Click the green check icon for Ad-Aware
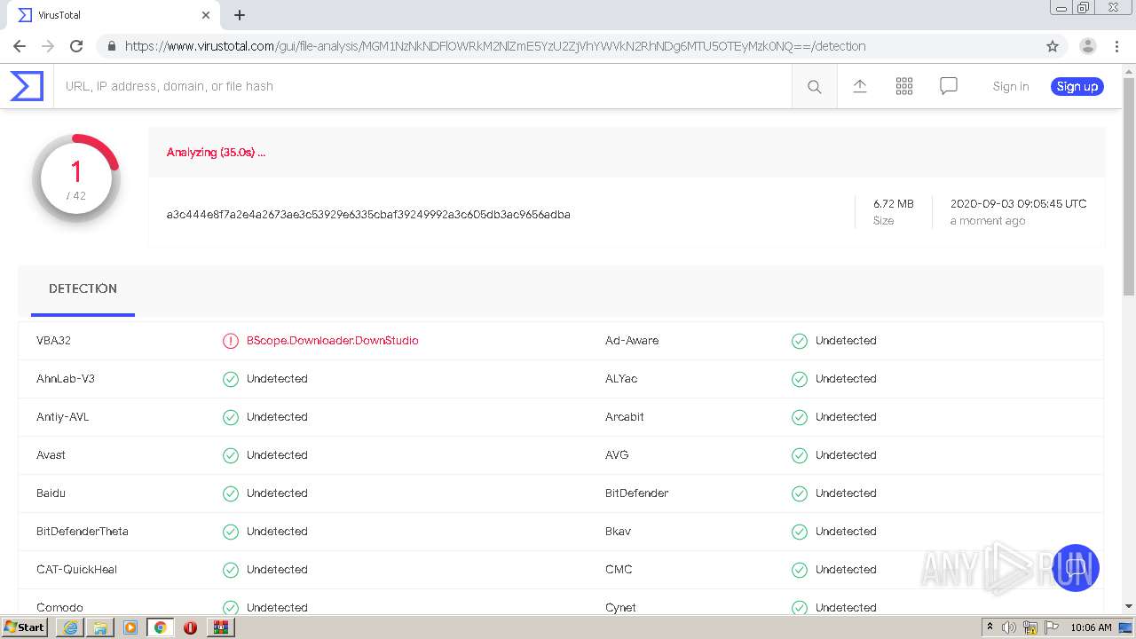Viewport: 1136px width, 639px height. tap(800, 341)
